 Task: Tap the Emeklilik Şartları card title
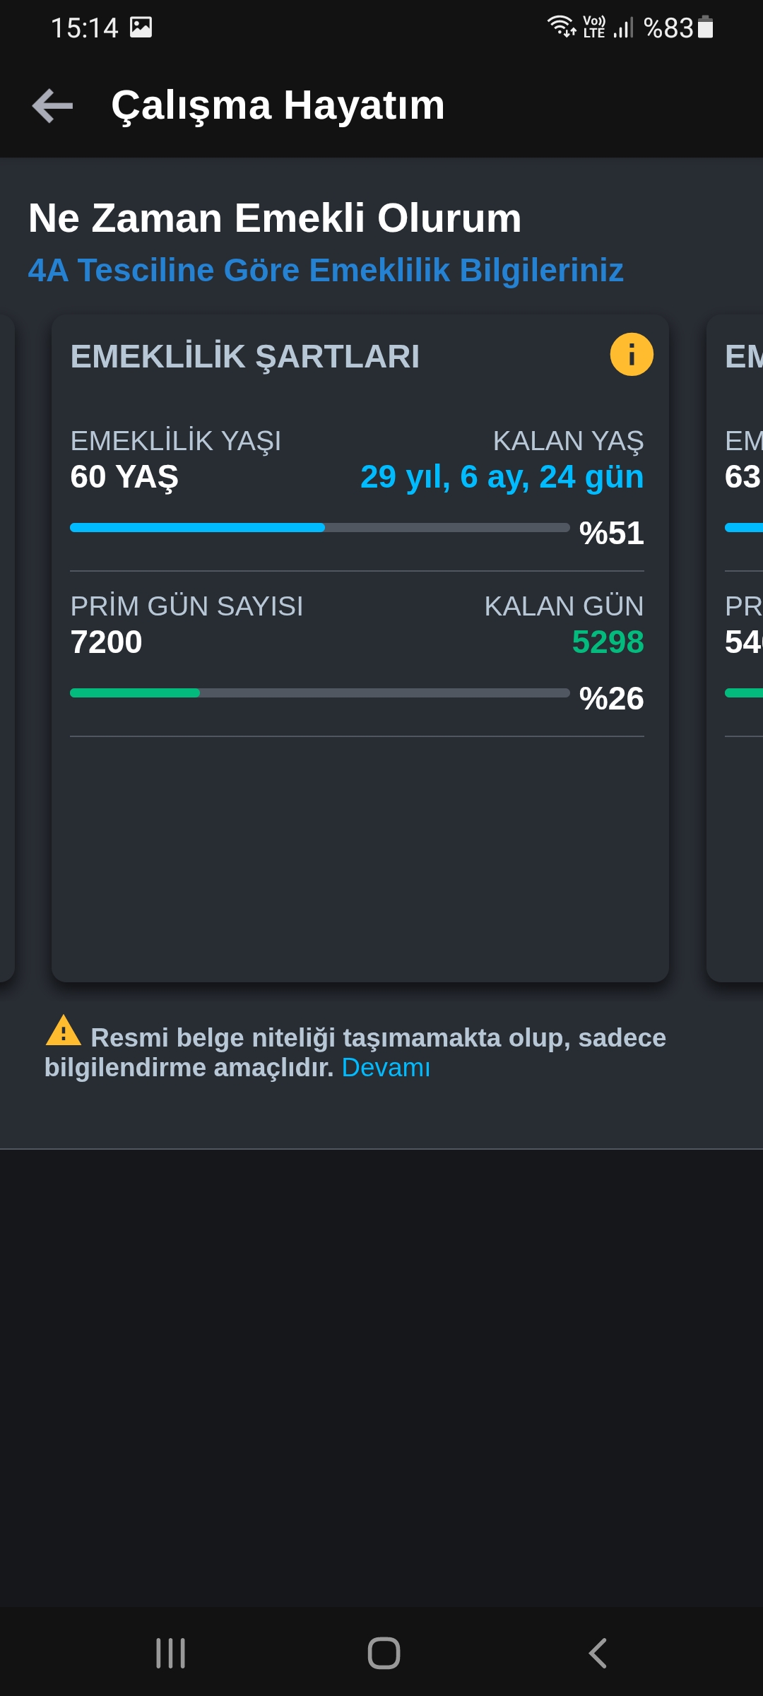click(x=244, y=356)
